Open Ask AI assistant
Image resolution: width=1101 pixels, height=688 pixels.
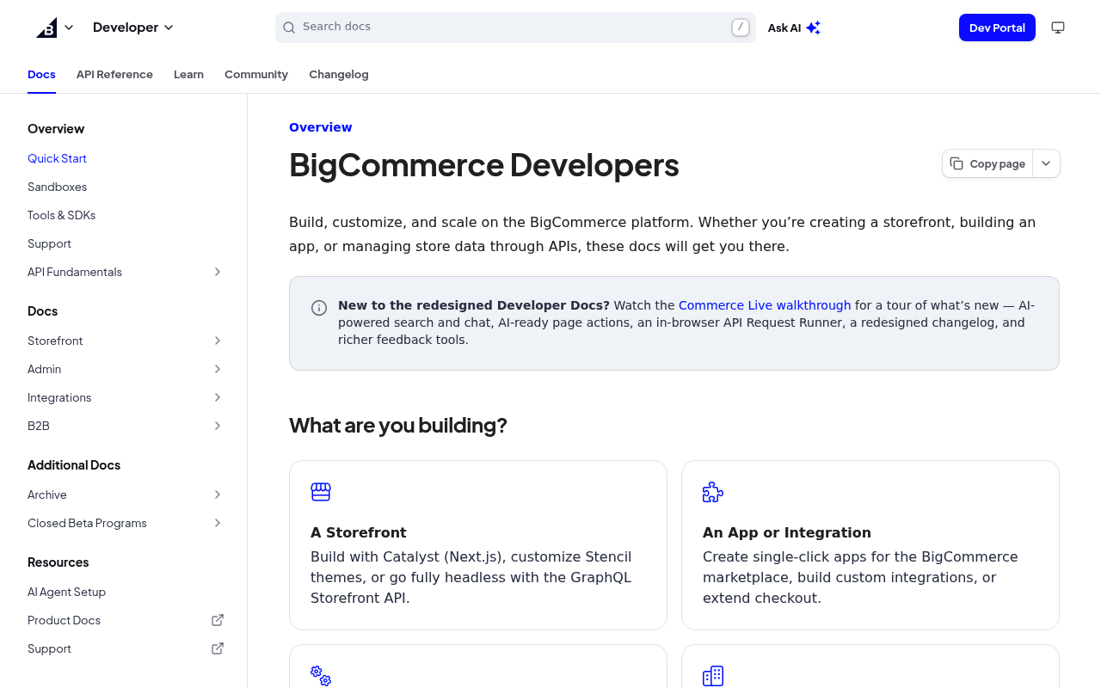(794, 28)
